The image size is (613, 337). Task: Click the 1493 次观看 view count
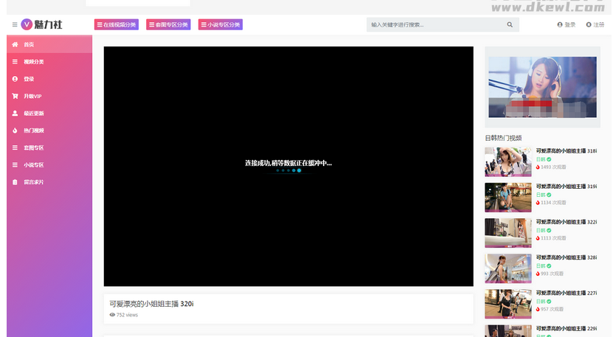click(x=553, y=167)
